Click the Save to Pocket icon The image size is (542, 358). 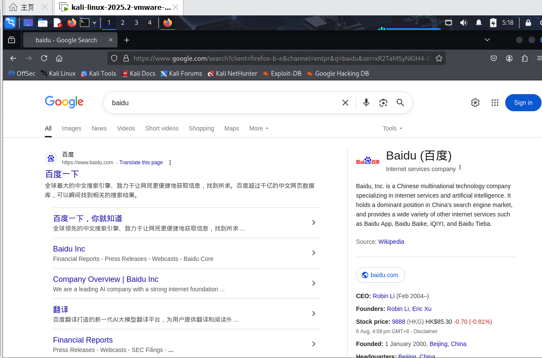tap(493, 58)
